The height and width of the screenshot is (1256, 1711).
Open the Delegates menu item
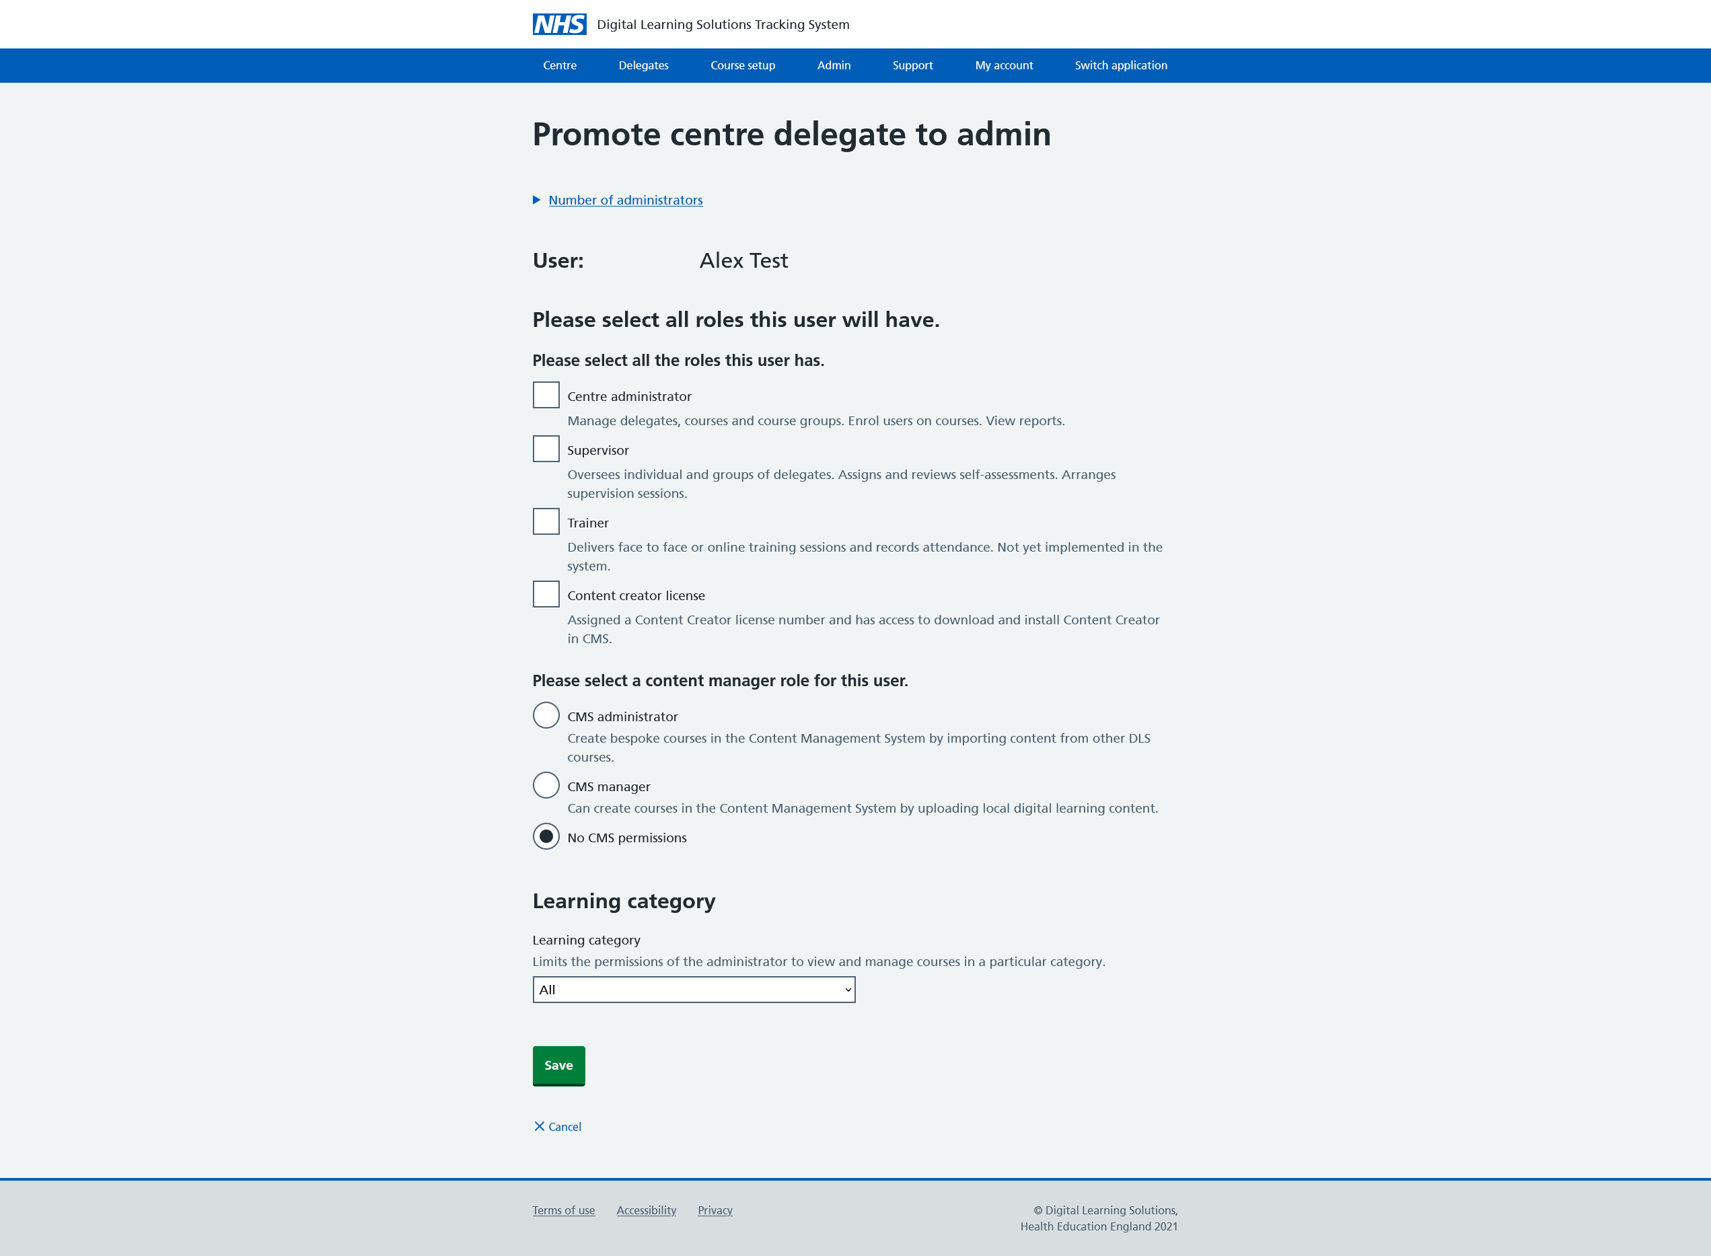click(643, 65)
